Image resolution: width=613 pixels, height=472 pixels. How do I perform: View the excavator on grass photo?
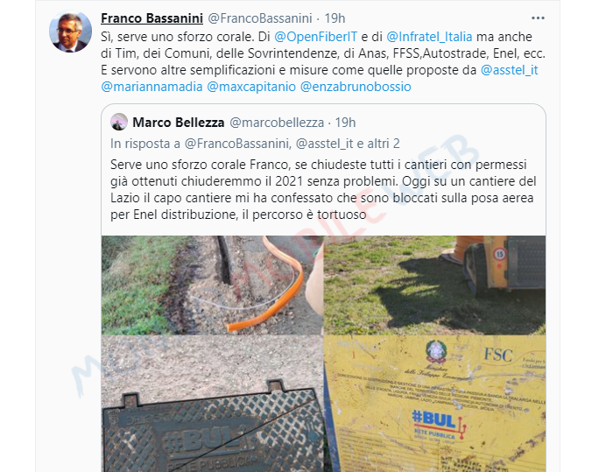(x=434, y=285)
